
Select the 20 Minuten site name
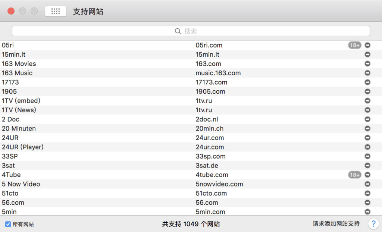tap(19, 128)
